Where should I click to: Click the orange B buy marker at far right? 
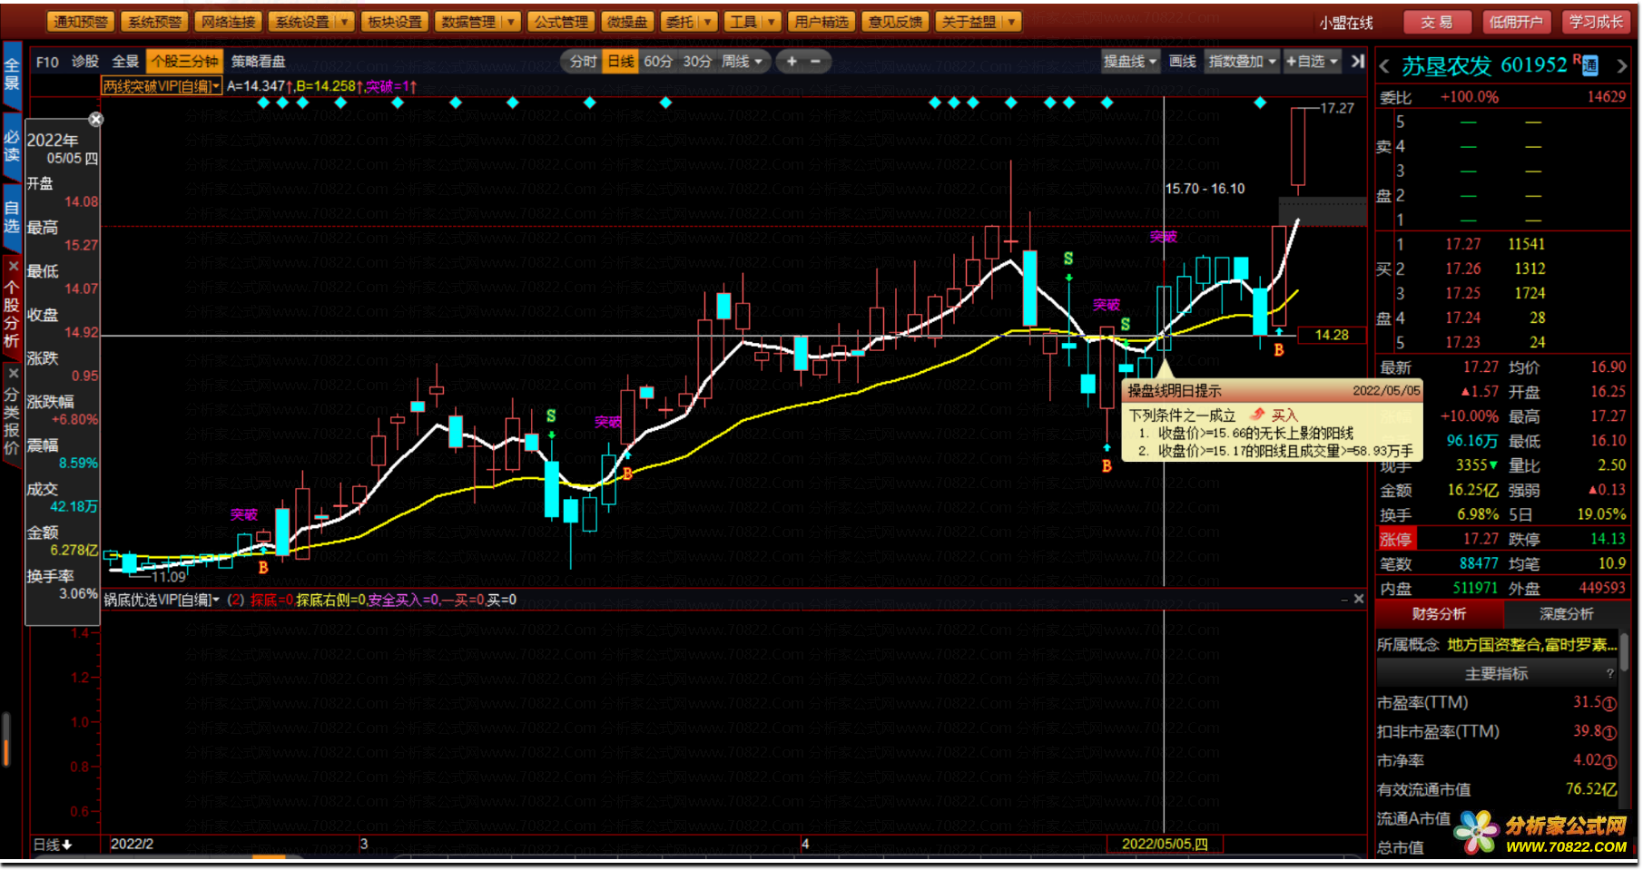[1279, 349]
